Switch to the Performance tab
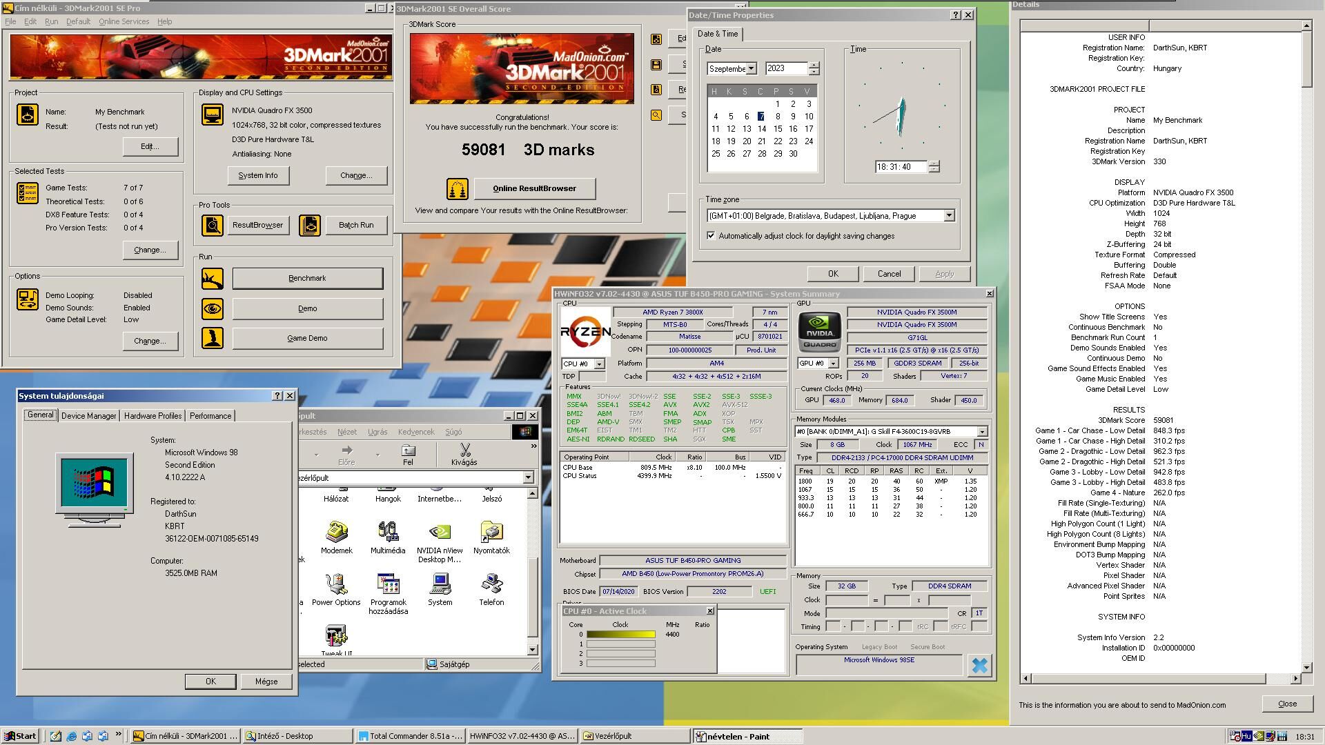 coord(210,416)
